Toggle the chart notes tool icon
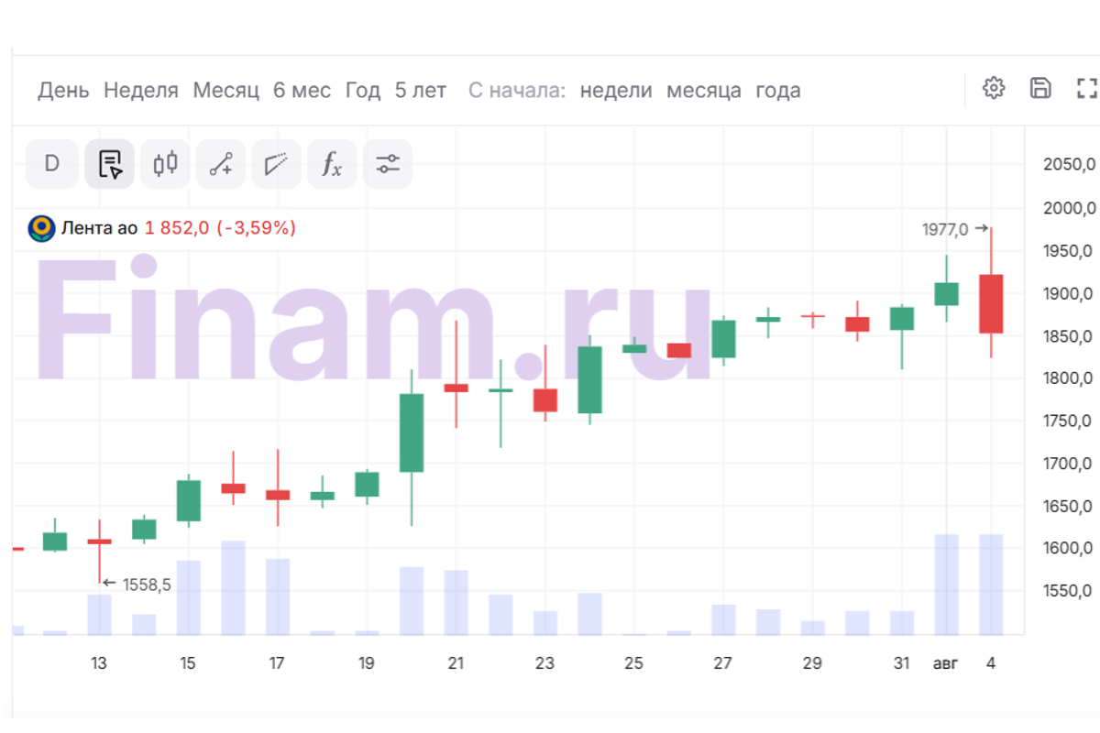Viewport: 1100px width, 733px height. pyautogui.click(x=110, y=164)
